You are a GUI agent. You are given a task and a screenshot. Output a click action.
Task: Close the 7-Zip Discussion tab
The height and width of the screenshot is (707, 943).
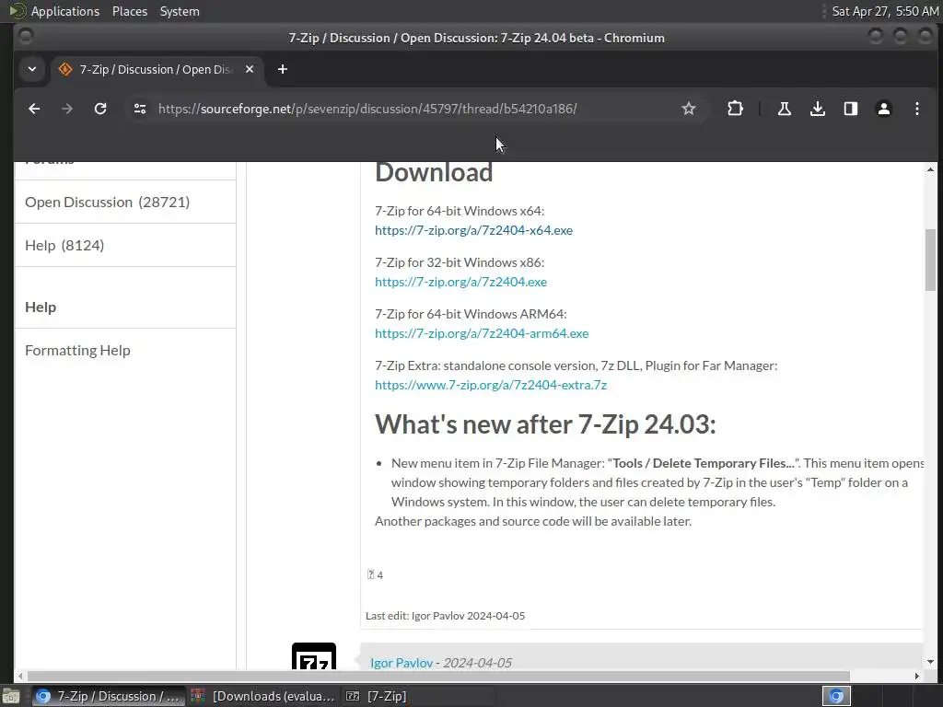tap(250, 69)
